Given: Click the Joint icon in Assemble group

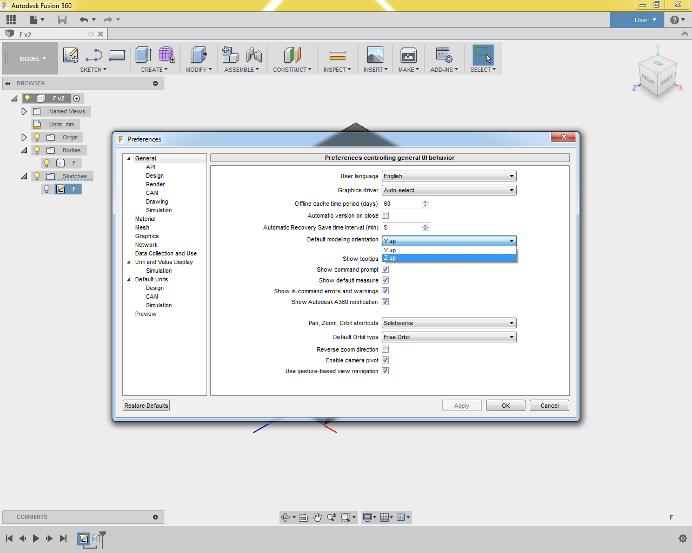Looking at the screenshot, I should pyautogui.click(x=254, y=55).
